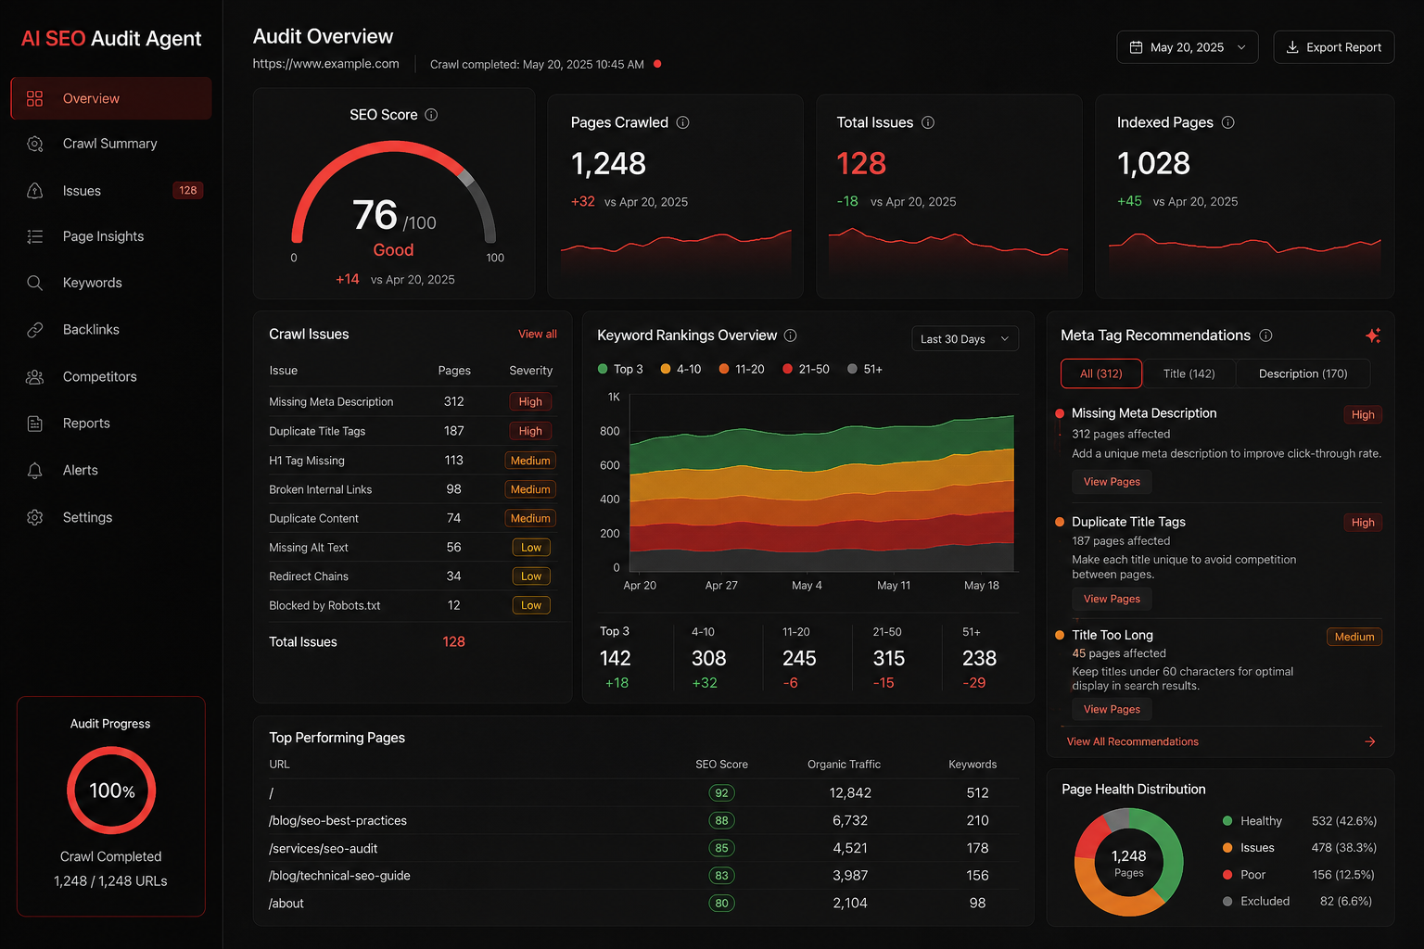The image size is (1424, 949).
Task: Click View Pages under Missing Meta Description
Action: tap(1112, 482)
